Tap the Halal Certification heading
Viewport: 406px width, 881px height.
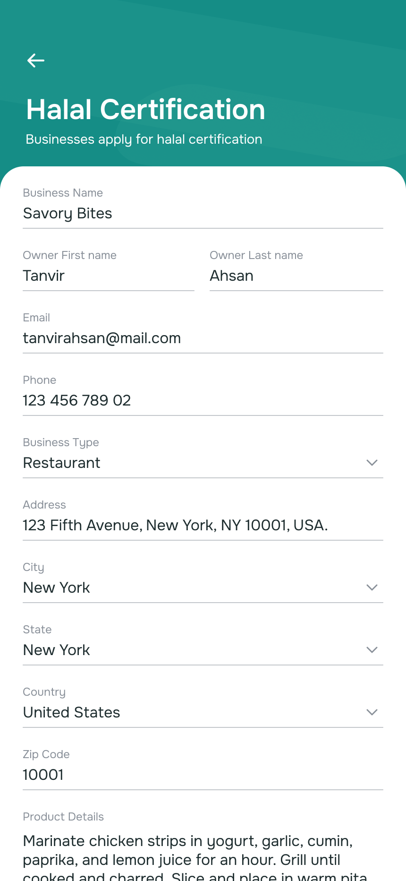[145, 110]
